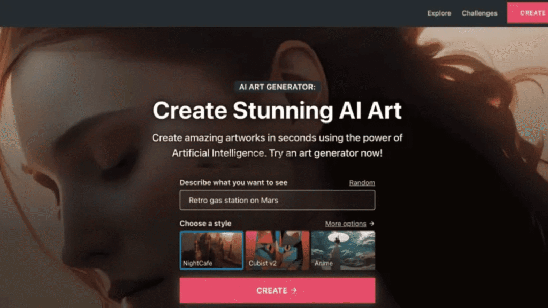The height and width of the screenshot is (308, 548).
Task: Pick the Anime style thumbnail
Action: click(343, 250)
